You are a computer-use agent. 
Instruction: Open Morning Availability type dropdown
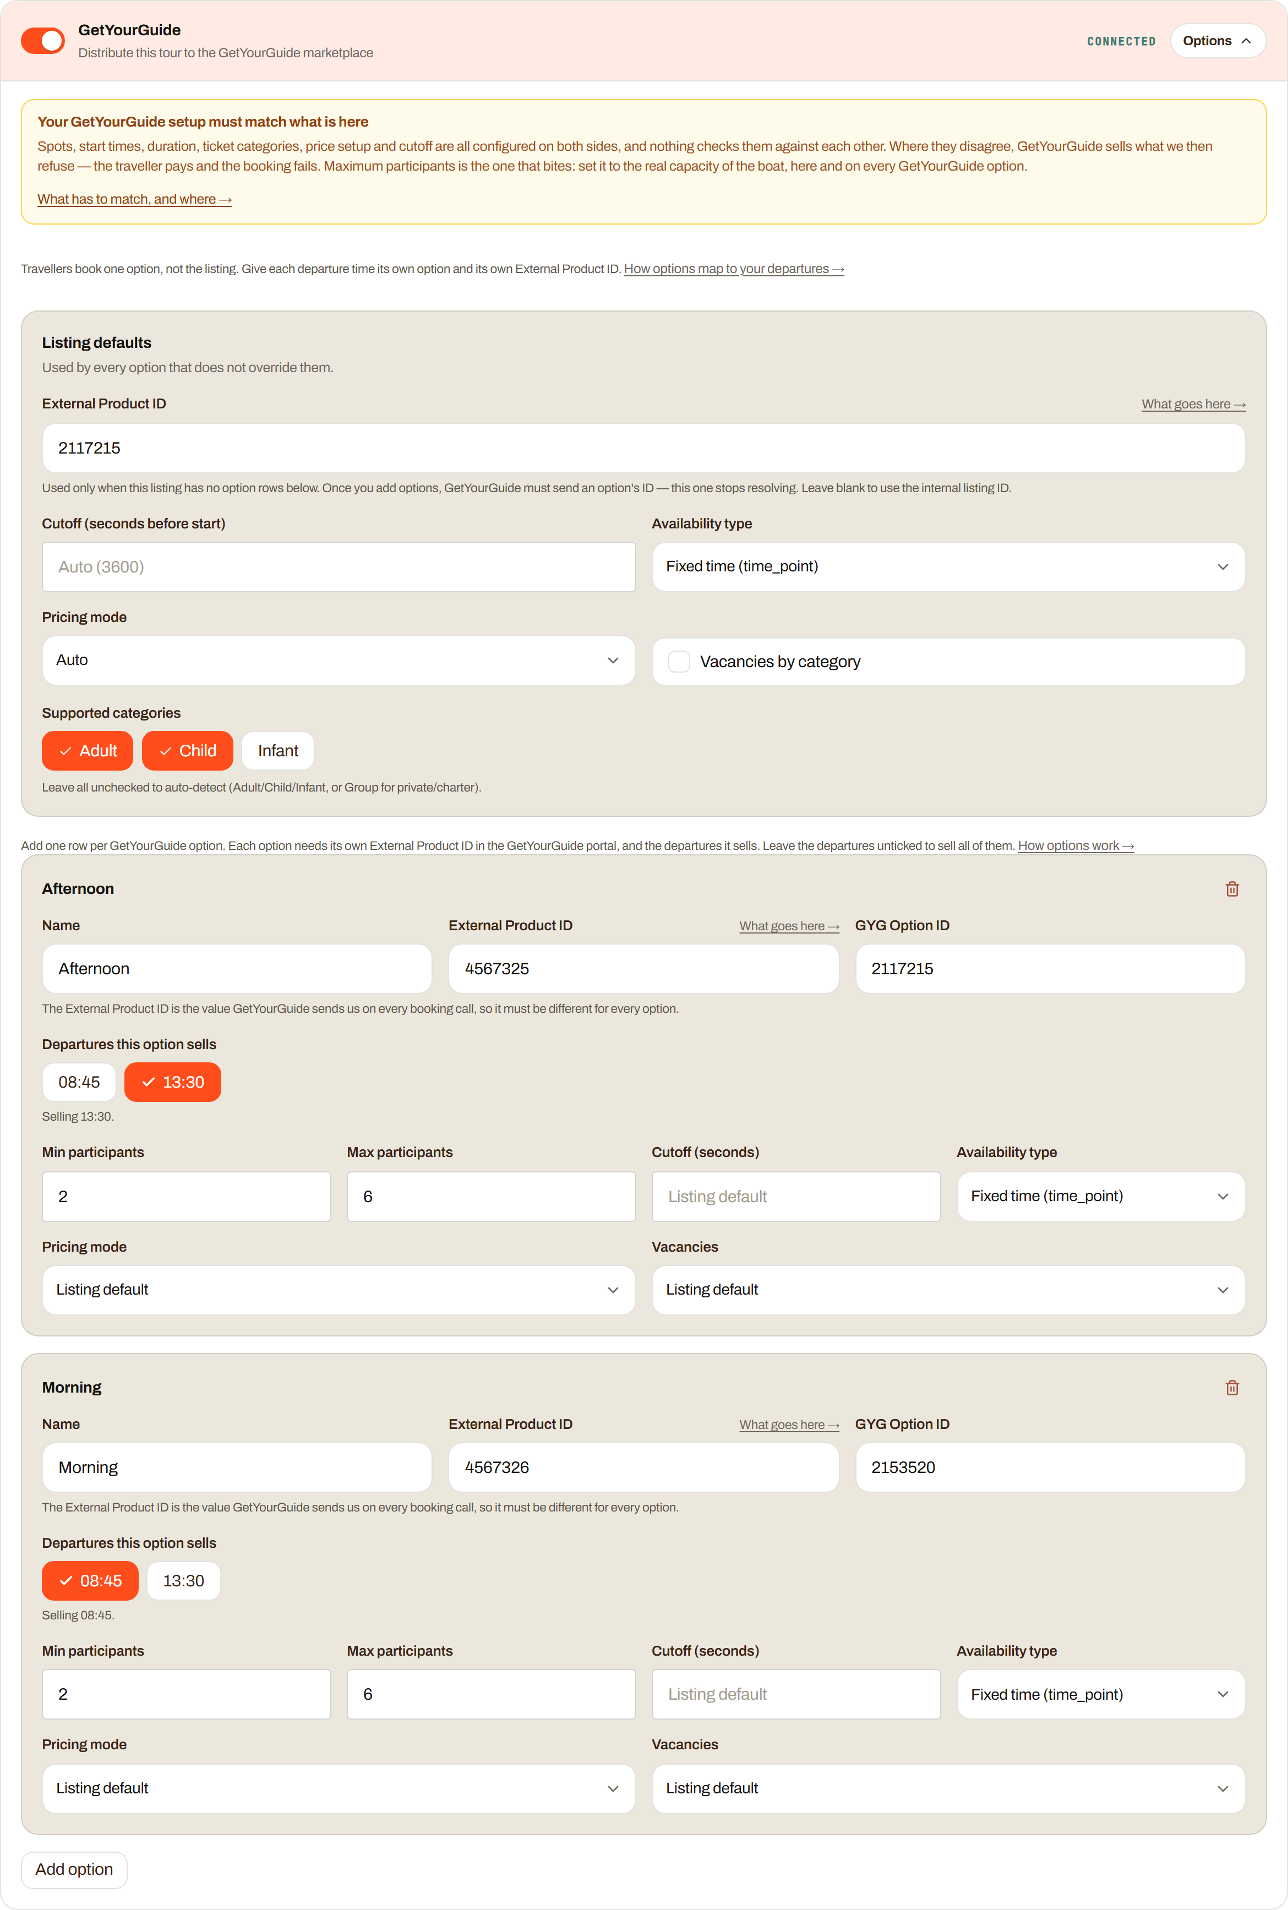click(1101, 1694)
